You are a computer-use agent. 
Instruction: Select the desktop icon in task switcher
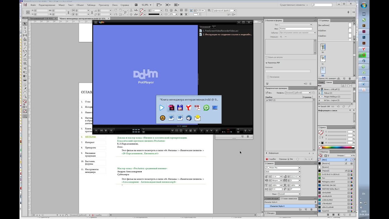[215, 107]
